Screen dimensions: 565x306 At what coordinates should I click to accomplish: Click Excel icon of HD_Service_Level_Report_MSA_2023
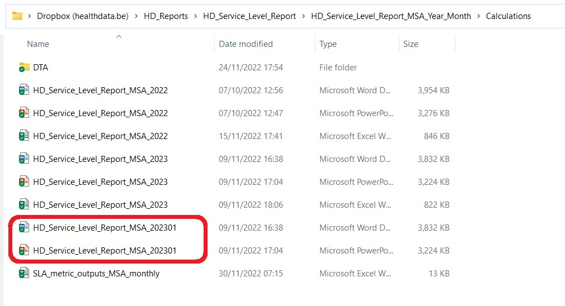pyautogui.click(x=24, y=204)
